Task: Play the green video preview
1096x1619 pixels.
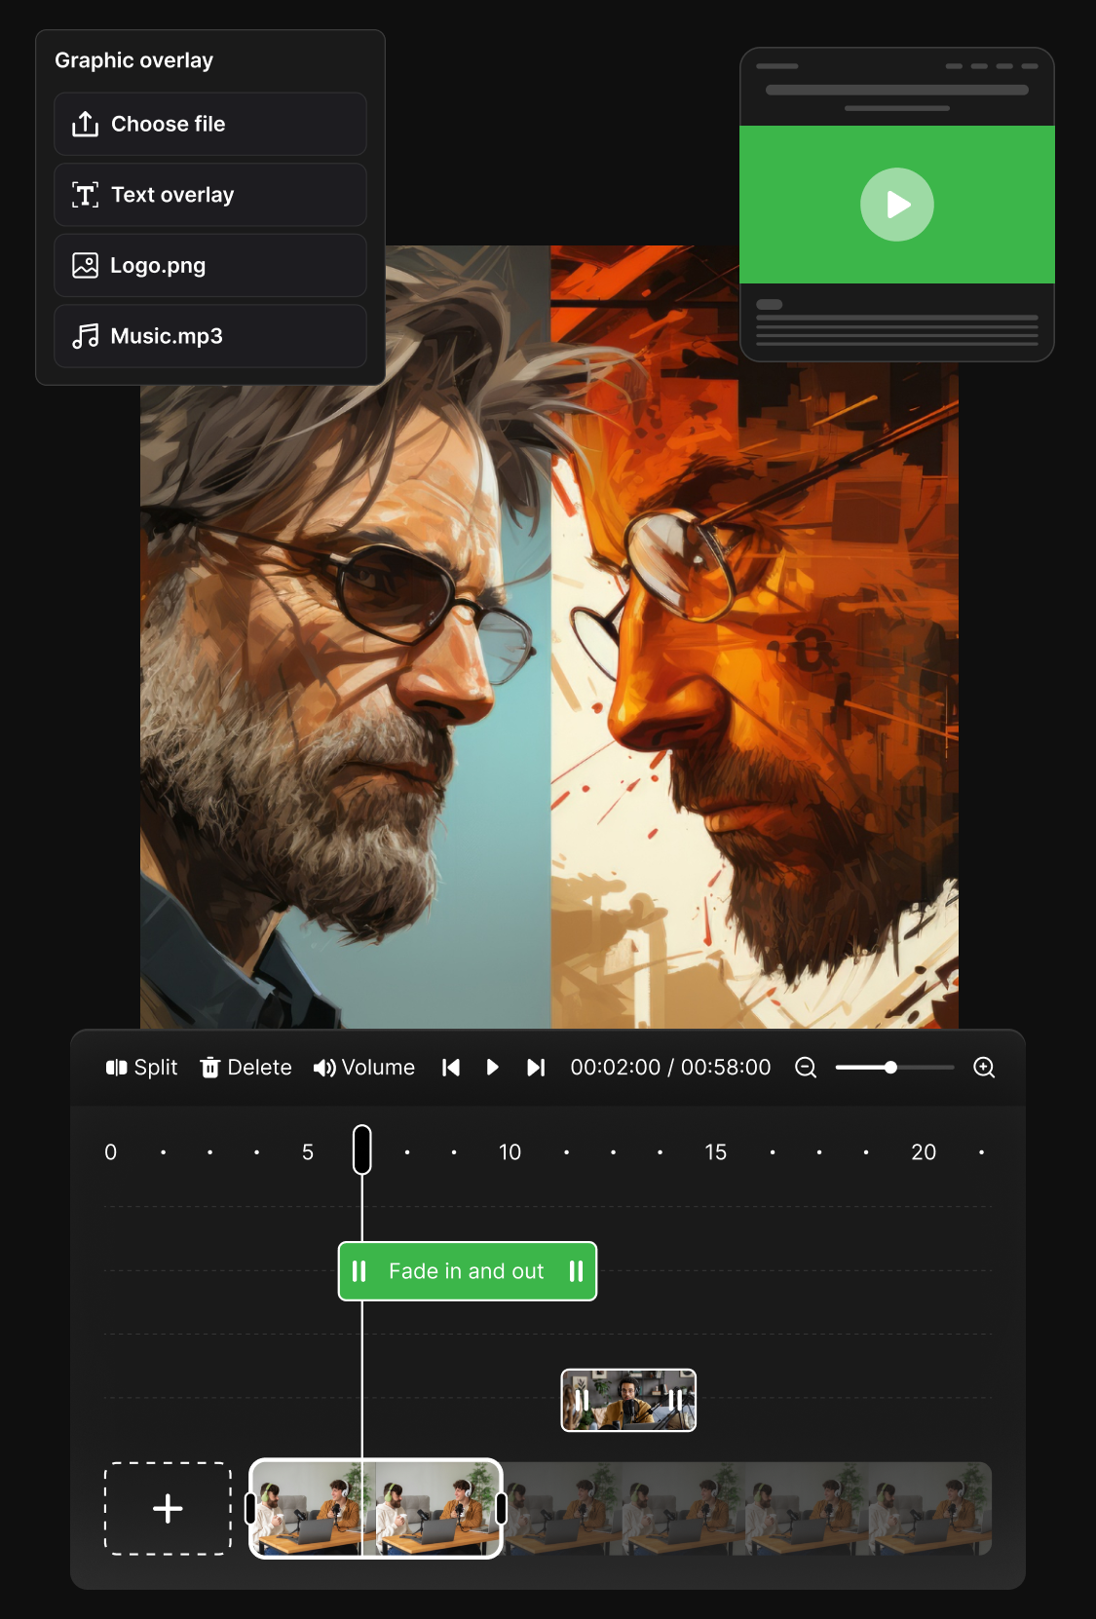Action: [896, 205]
